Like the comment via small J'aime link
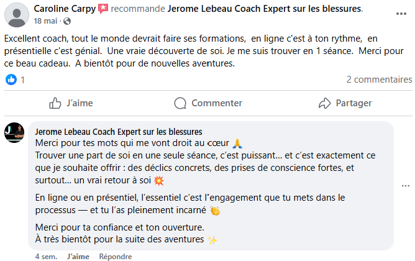This screenshot has width=415, height=261. click(78, 256)
